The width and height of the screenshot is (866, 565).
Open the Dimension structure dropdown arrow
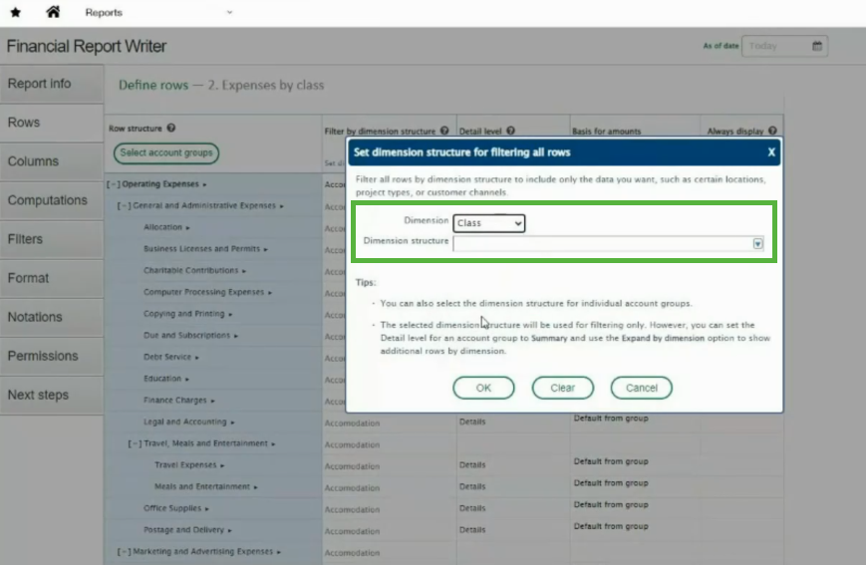(757, 243)
